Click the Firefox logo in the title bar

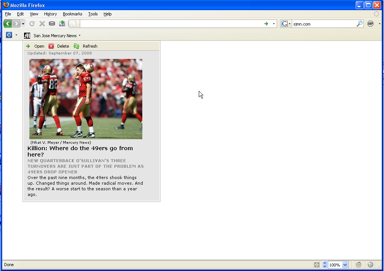click(x=6, y=5)
